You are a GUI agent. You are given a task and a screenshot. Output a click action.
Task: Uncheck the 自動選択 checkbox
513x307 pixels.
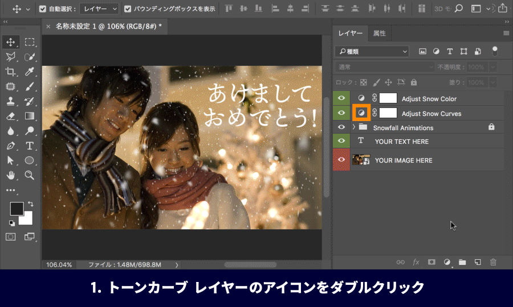43,9
